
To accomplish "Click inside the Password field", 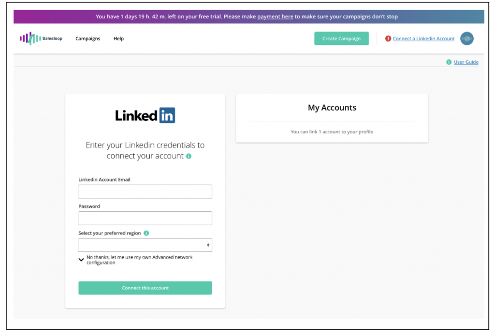I will point(145,218).
